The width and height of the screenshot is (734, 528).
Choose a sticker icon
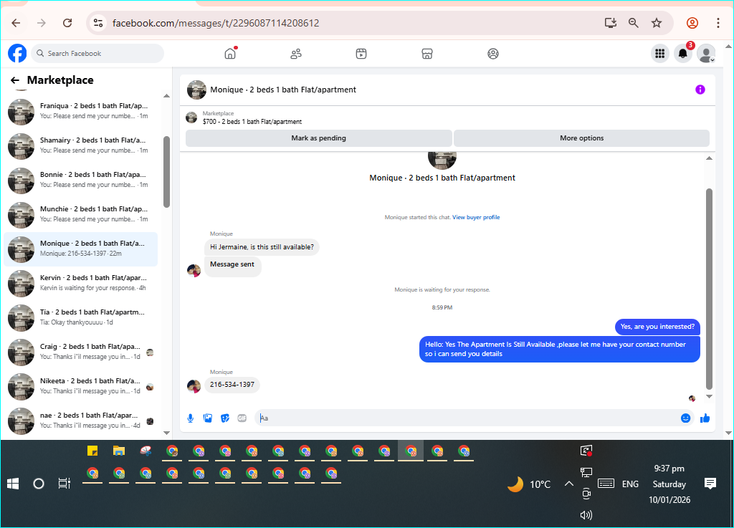point(225,418)
